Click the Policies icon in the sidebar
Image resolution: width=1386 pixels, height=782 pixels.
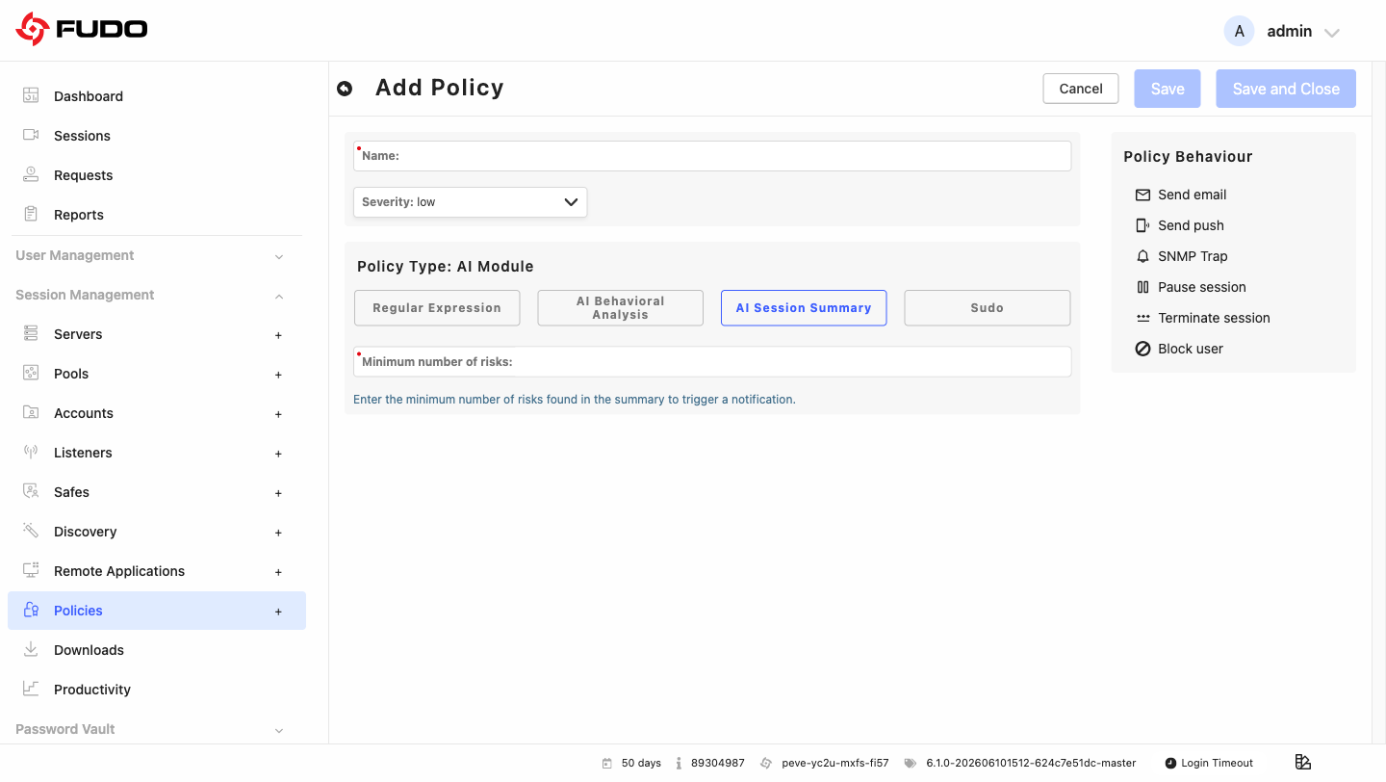coord(31,610)
